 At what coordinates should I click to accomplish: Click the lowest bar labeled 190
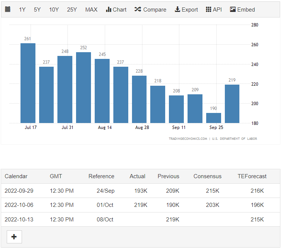click(214, 118)
